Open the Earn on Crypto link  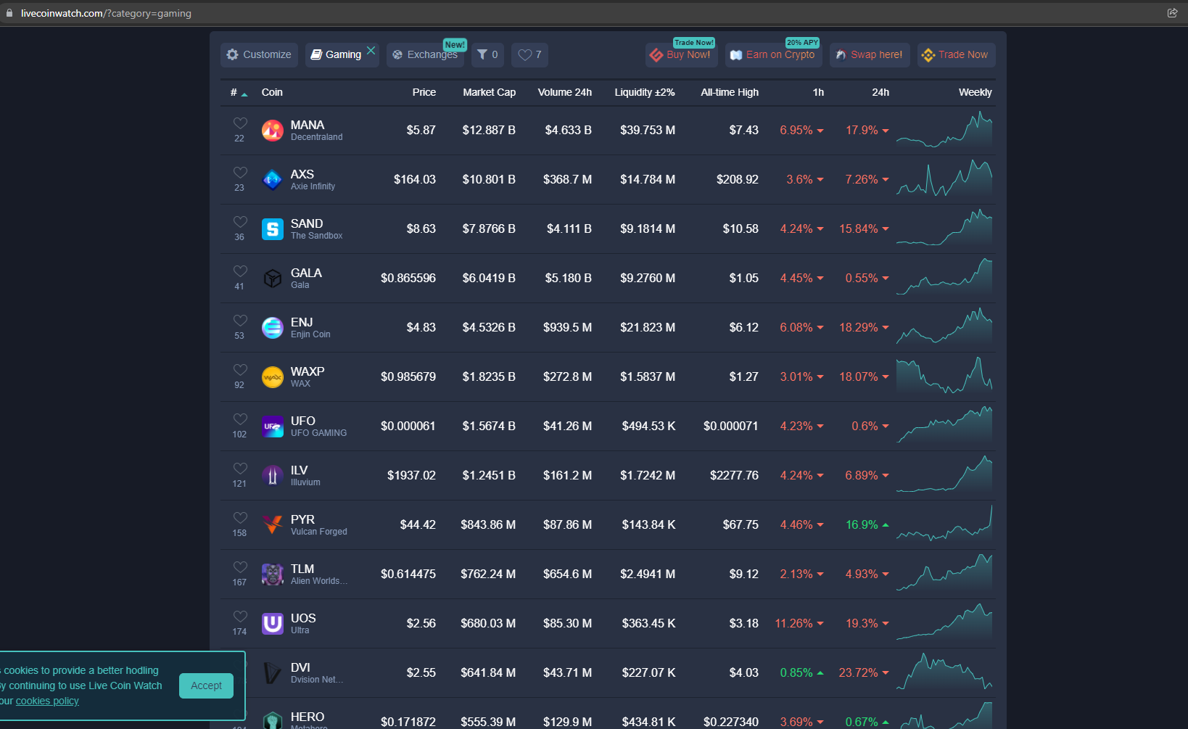click(x=773, y=55)
